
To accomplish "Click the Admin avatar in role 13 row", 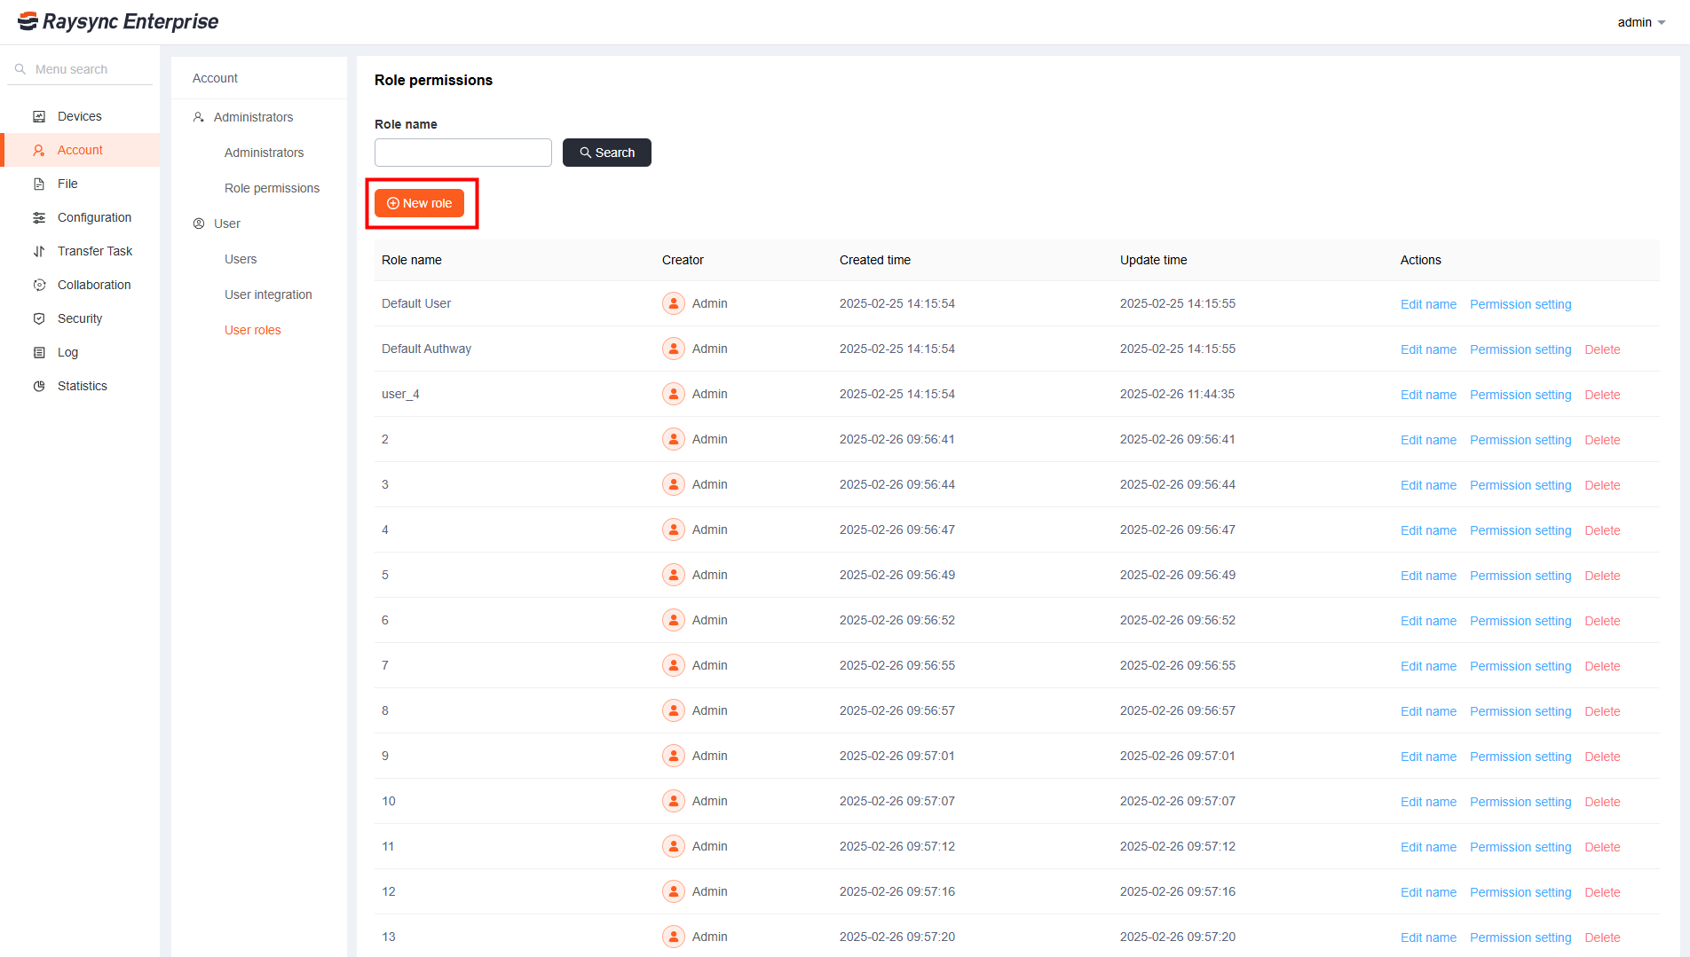I will click(x=674, y=937).
